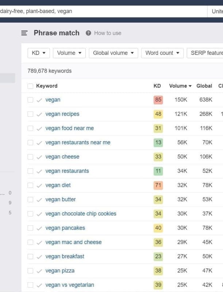This screenshot has height=292, width=223.
Task: Open the KD filter dropdown
Action: [x=38, y=53]
